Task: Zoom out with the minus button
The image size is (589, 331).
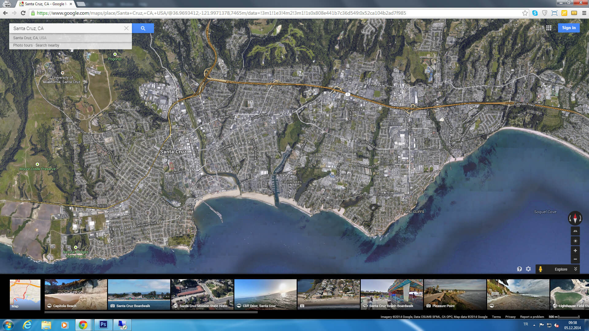Action: click(575, 259)
